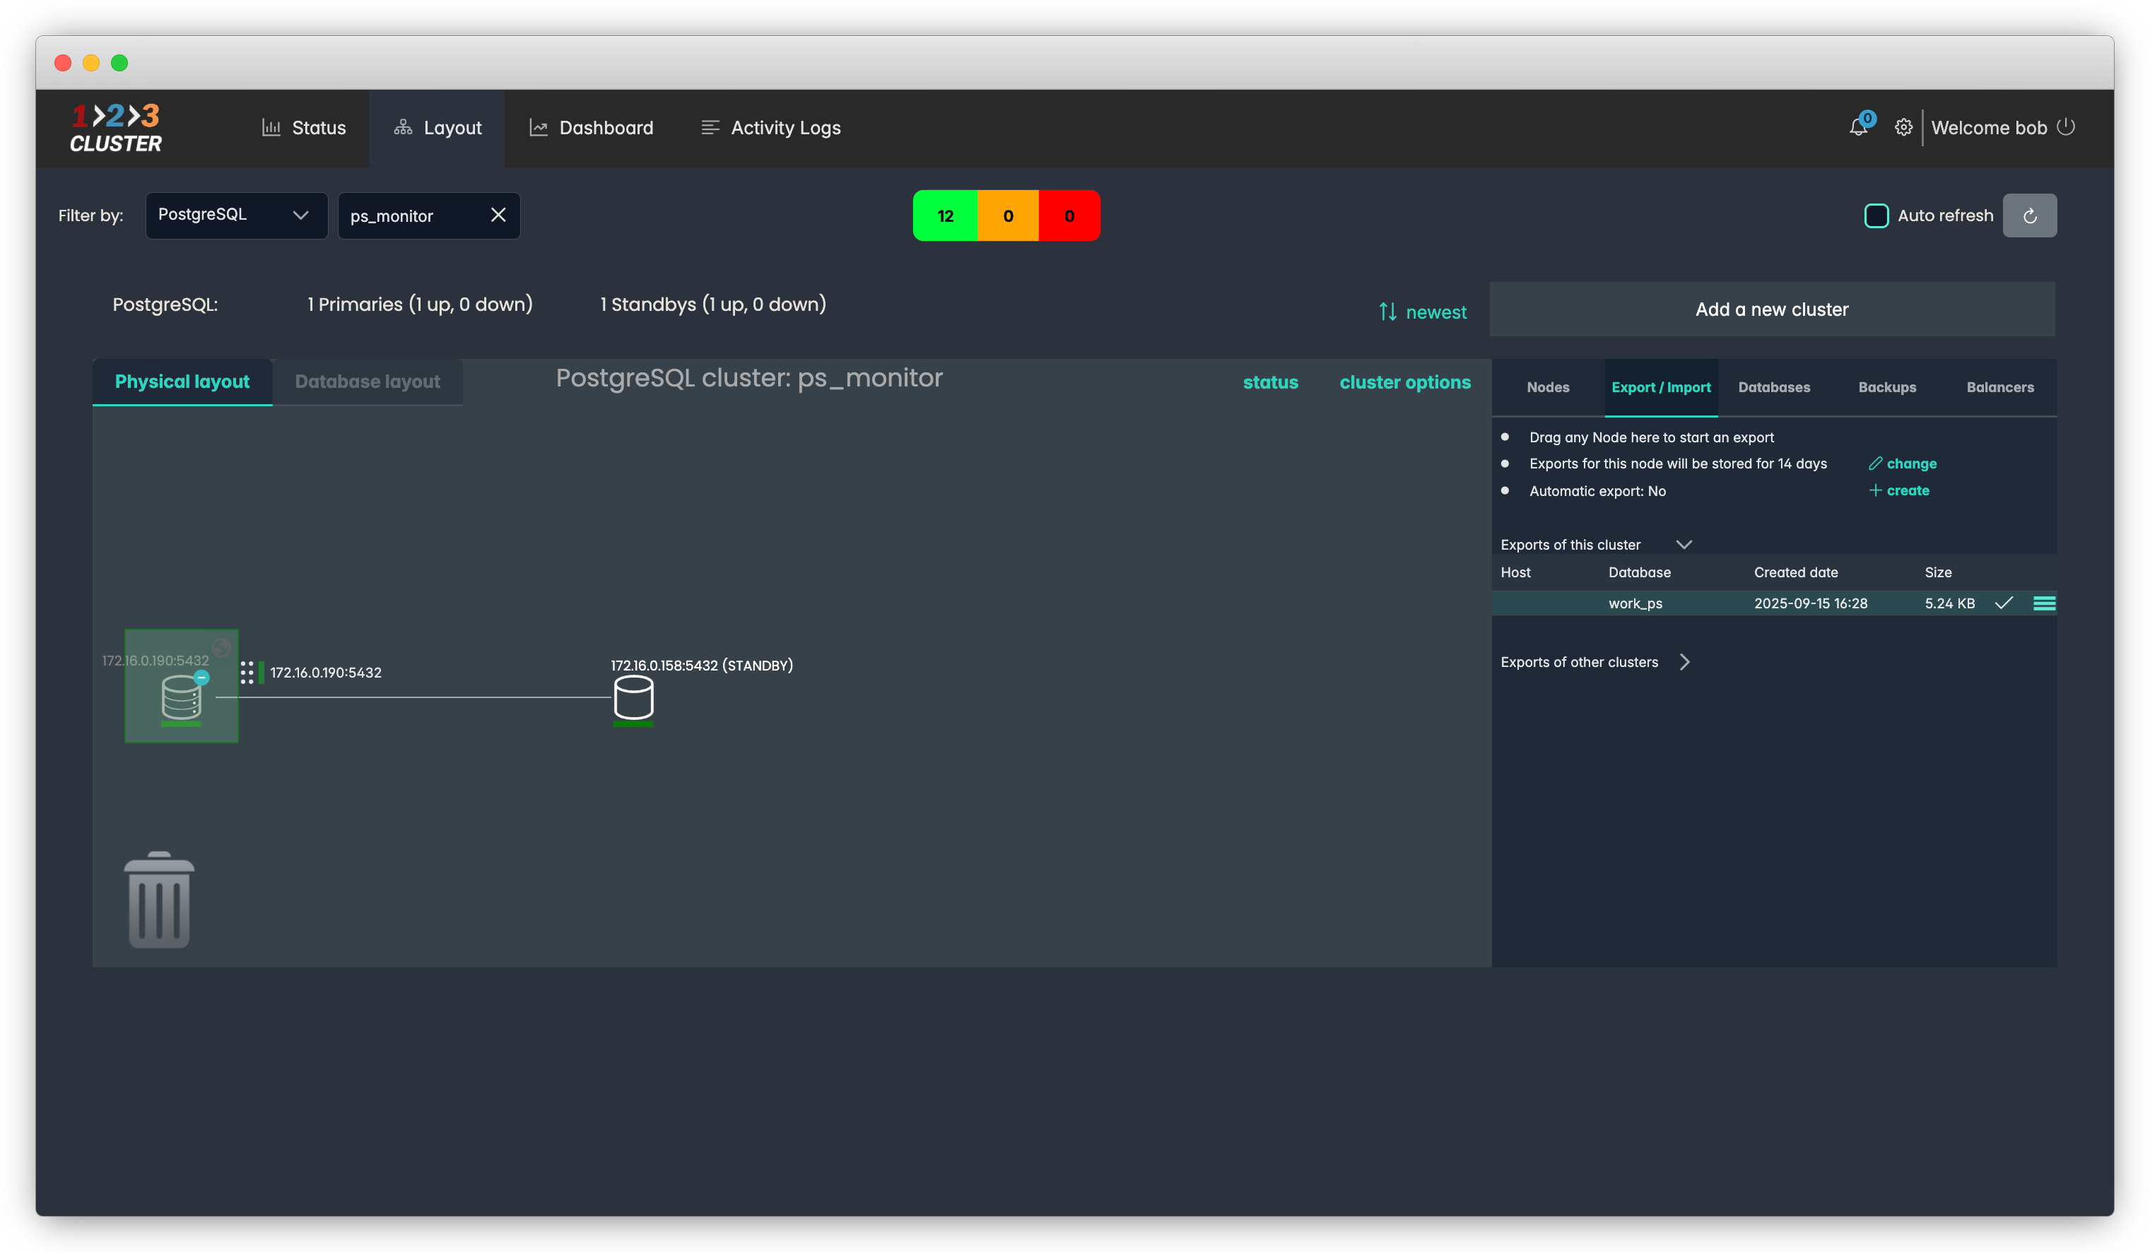The height and width of the screenshot is (1252, 2150).
Task: Click Add a new cluster button
Action: tap(1771, 309)
